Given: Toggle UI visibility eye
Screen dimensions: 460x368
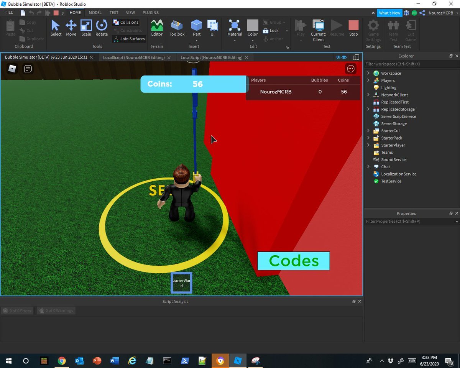Looking at the screenshot, I should click(342, 57).
